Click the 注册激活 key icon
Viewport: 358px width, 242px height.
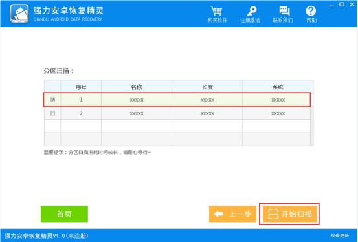251,11
